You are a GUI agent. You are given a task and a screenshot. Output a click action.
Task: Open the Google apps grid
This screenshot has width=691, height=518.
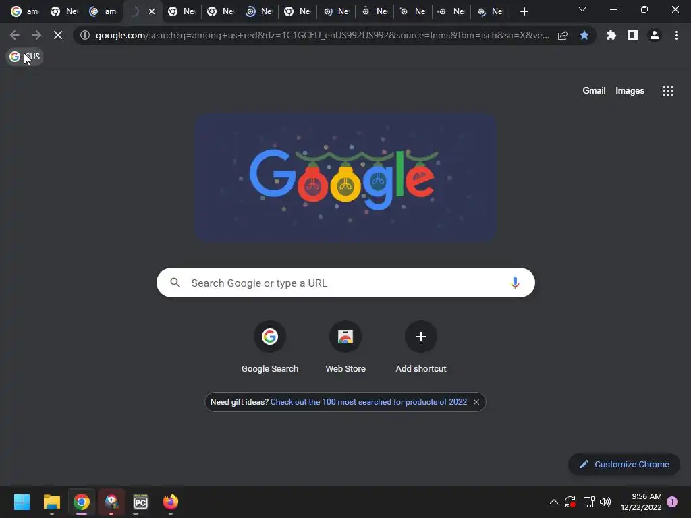tap(667, 91)
